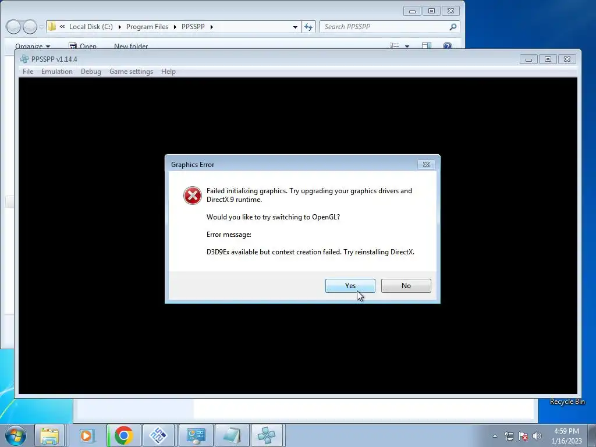596x447 pixels.
Task: Toggle the preview pane icon in Explorer
Action: pos(427,45)
